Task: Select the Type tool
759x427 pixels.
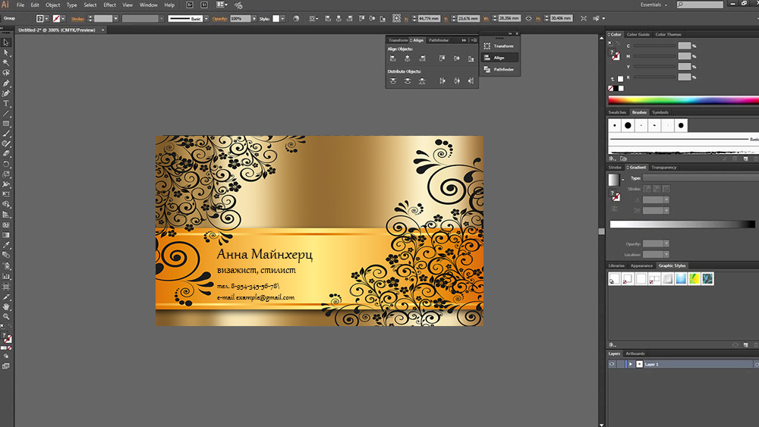Action: tap(6, 103)
